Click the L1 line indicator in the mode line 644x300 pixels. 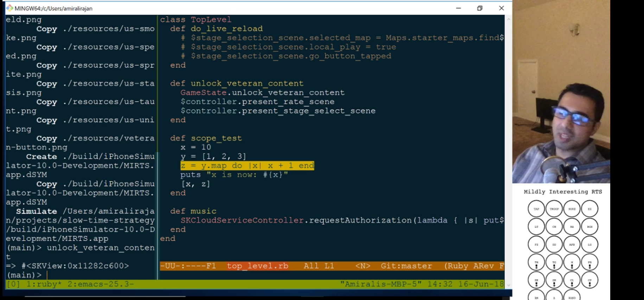click(x=329, y=266)
